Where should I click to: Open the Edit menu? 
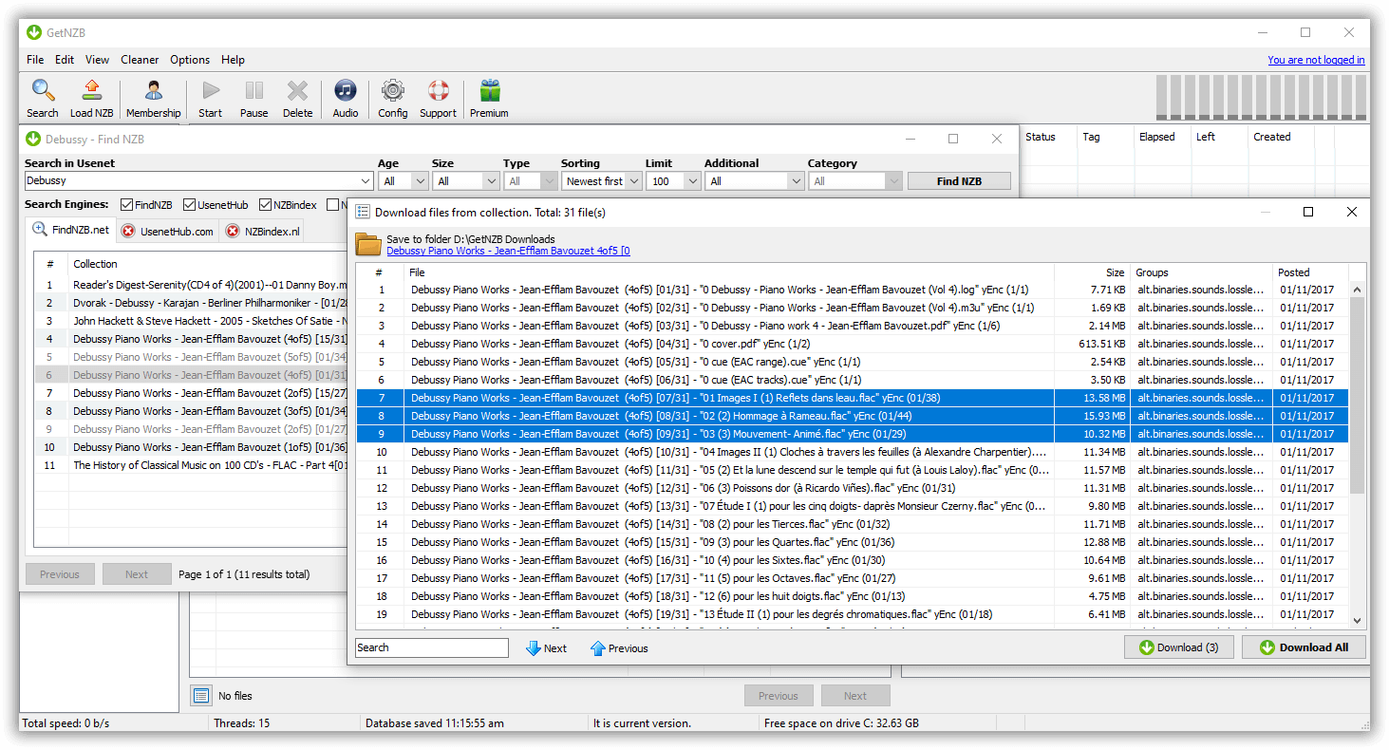click(65, 59)
